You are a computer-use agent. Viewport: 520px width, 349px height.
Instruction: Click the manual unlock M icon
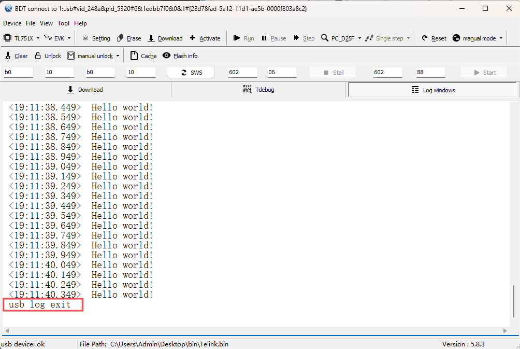pyautogui.click(x=70, y=55)
